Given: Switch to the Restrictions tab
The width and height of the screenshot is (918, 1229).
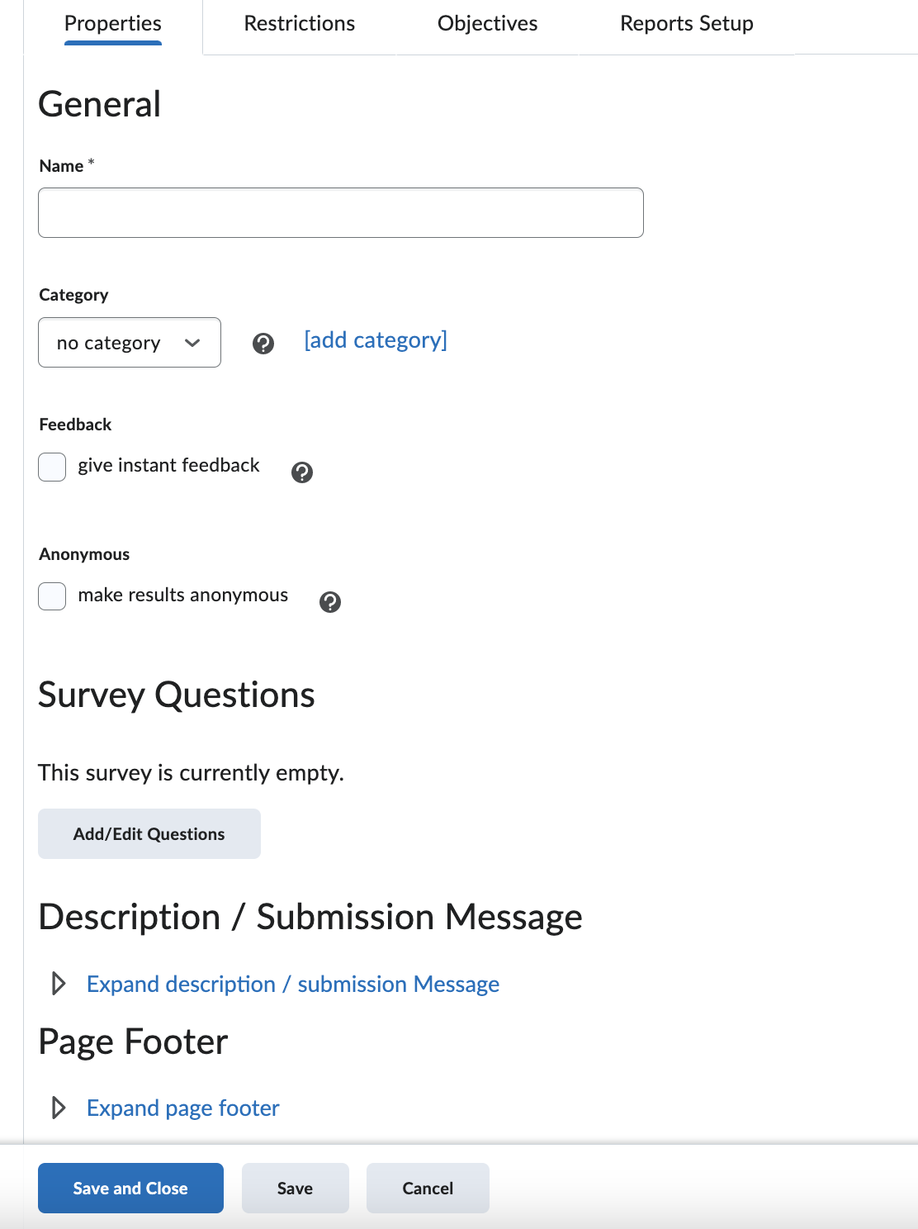Looking at the screenshot, I should click(298, 23).
